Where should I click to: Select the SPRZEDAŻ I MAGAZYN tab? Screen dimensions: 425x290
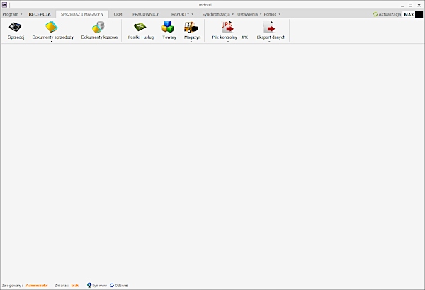click(82, 14)
